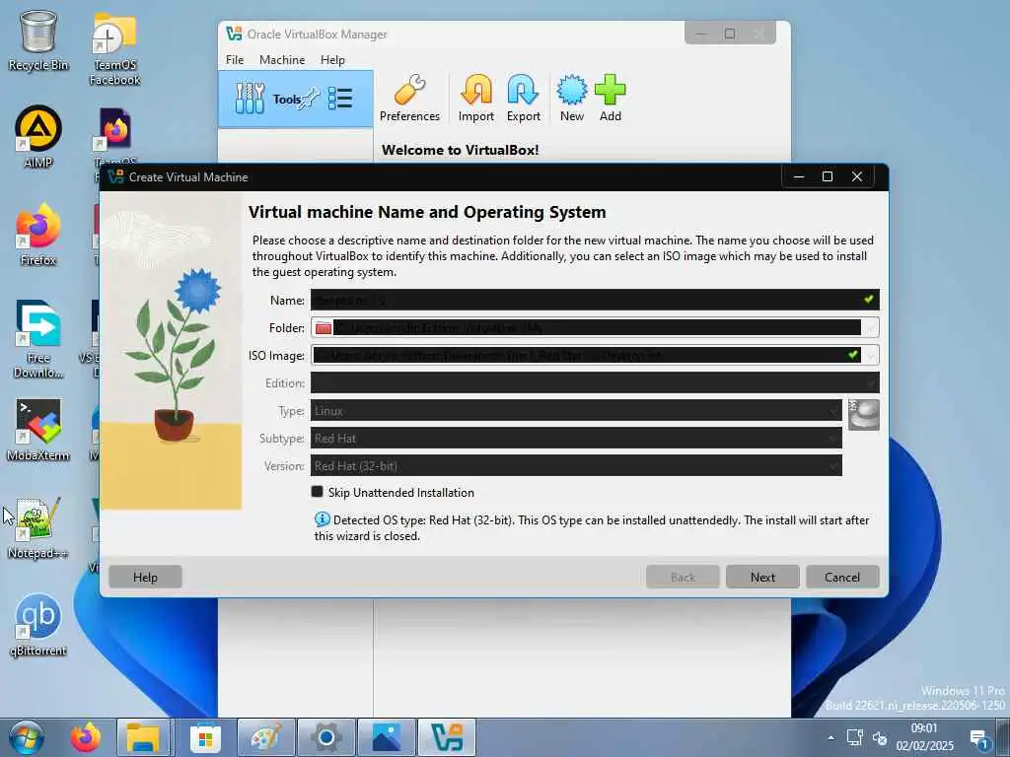Click the Cancel button
Viewport: 1010px width, 757px height.
(x=842, y=577)
